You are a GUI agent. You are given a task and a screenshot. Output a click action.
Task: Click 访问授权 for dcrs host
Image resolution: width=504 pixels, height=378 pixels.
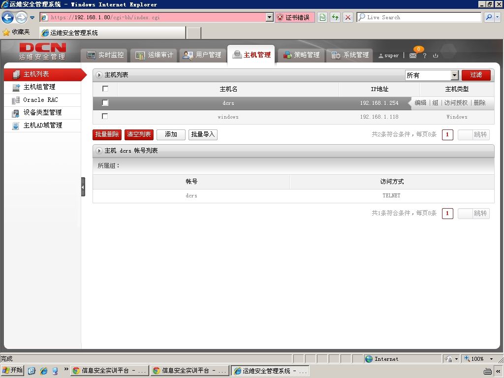tap(456, 103)
